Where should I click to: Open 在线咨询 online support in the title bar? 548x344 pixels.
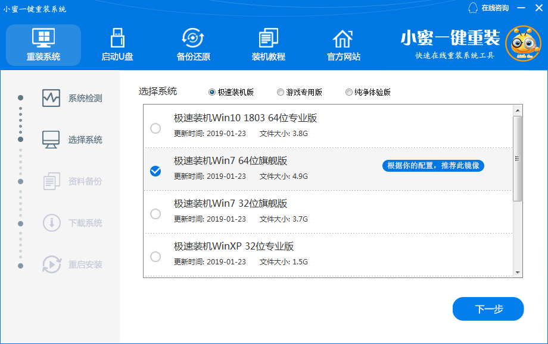(489, 8)
